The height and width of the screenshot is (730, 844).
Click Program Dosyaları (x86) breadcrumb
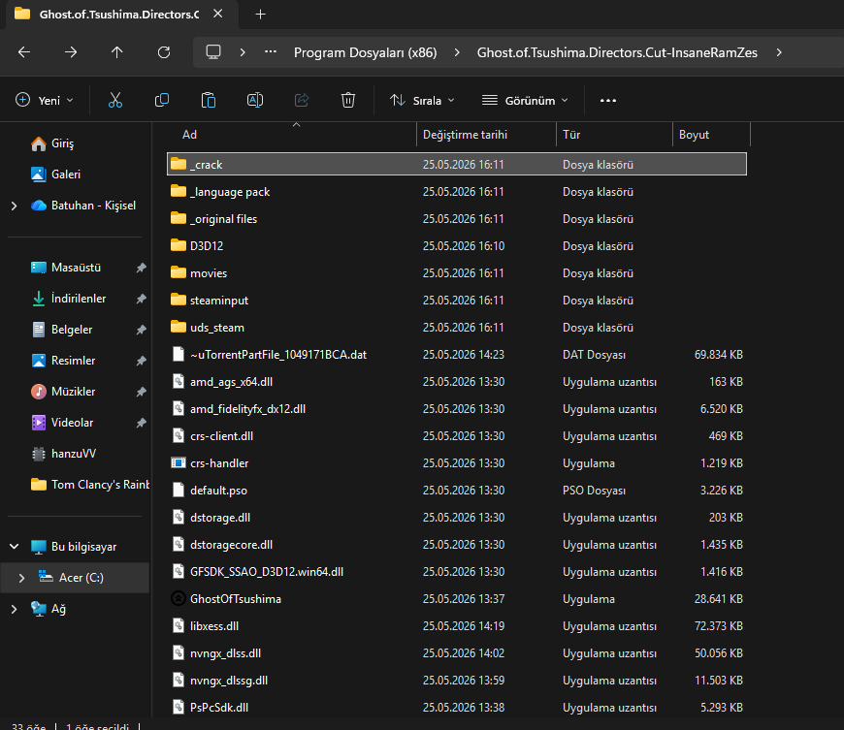[366, 52]
